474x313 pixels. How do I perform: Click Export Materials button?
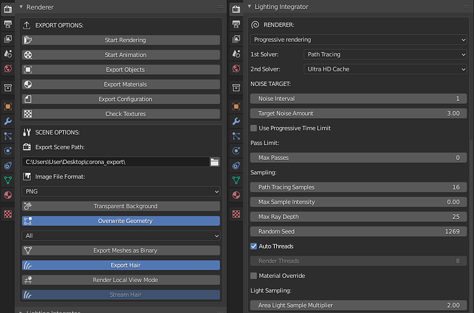pos(121,84)
